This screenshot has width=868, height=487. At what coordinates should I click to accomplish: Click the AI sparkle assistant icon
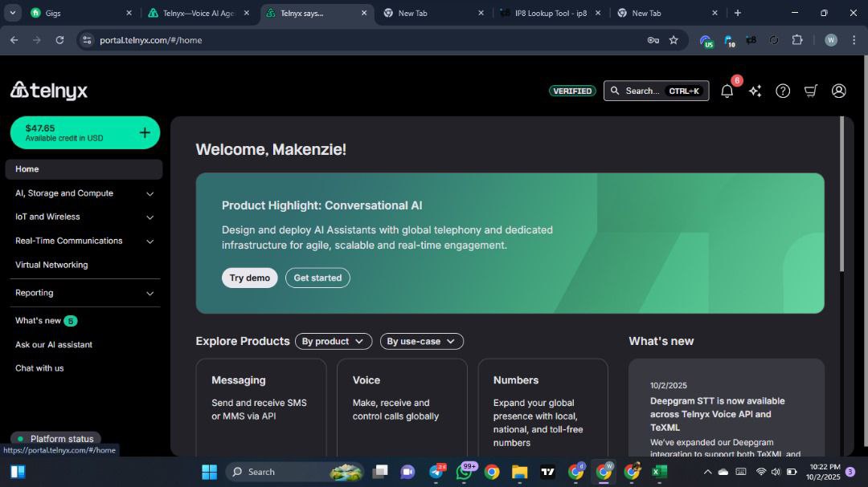[x=755, y=91]
